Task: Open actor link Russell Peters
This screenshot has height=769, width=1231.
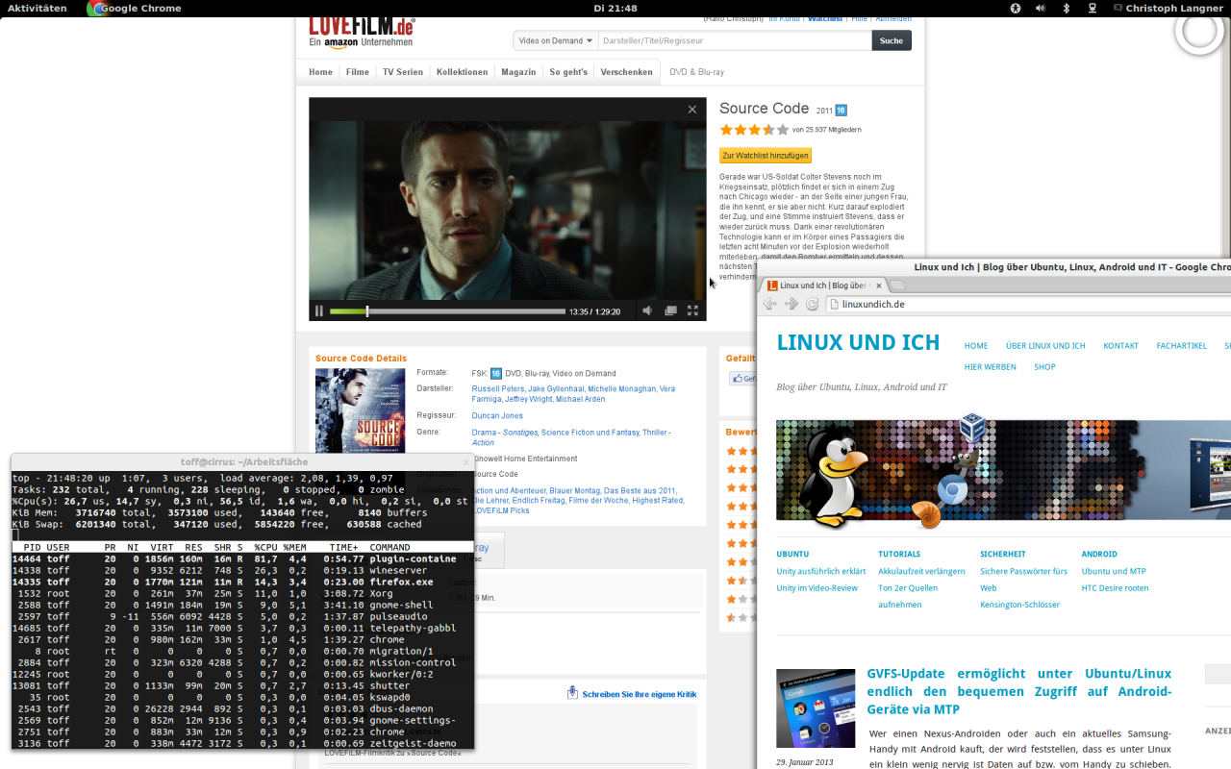Action: click(x=498, y=388)
